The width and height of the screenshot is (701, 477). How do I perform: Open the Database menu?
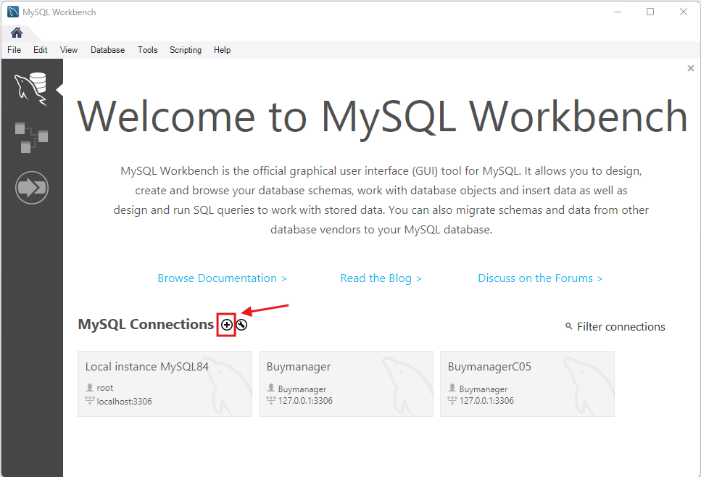[x=107, y=50]
